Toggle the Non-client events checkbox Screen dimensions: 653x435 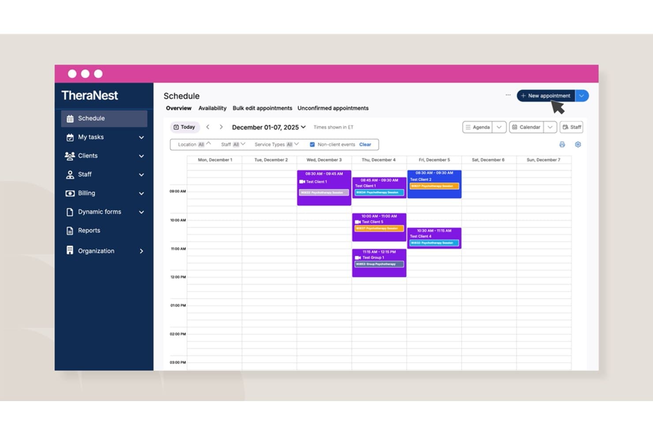pos(312,145)
